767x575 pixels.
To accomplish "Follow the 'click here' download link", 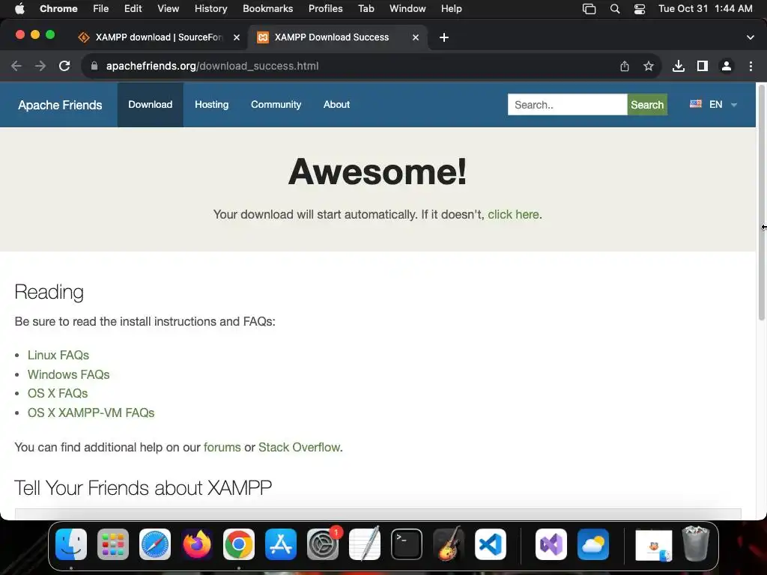I will tap(513, 215).
